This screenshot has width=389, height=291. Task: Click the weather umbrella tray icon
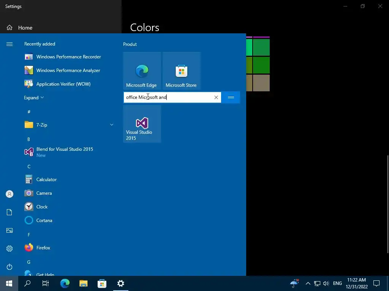click(x=294, y=283)
